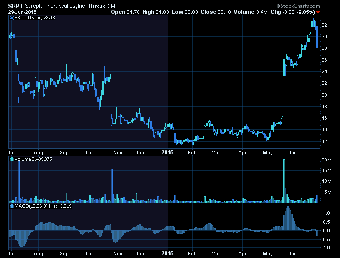Screen dimensions: 340x258
Task: Click the Close 28.18 value in the header
Action: [x=216, y=12]
